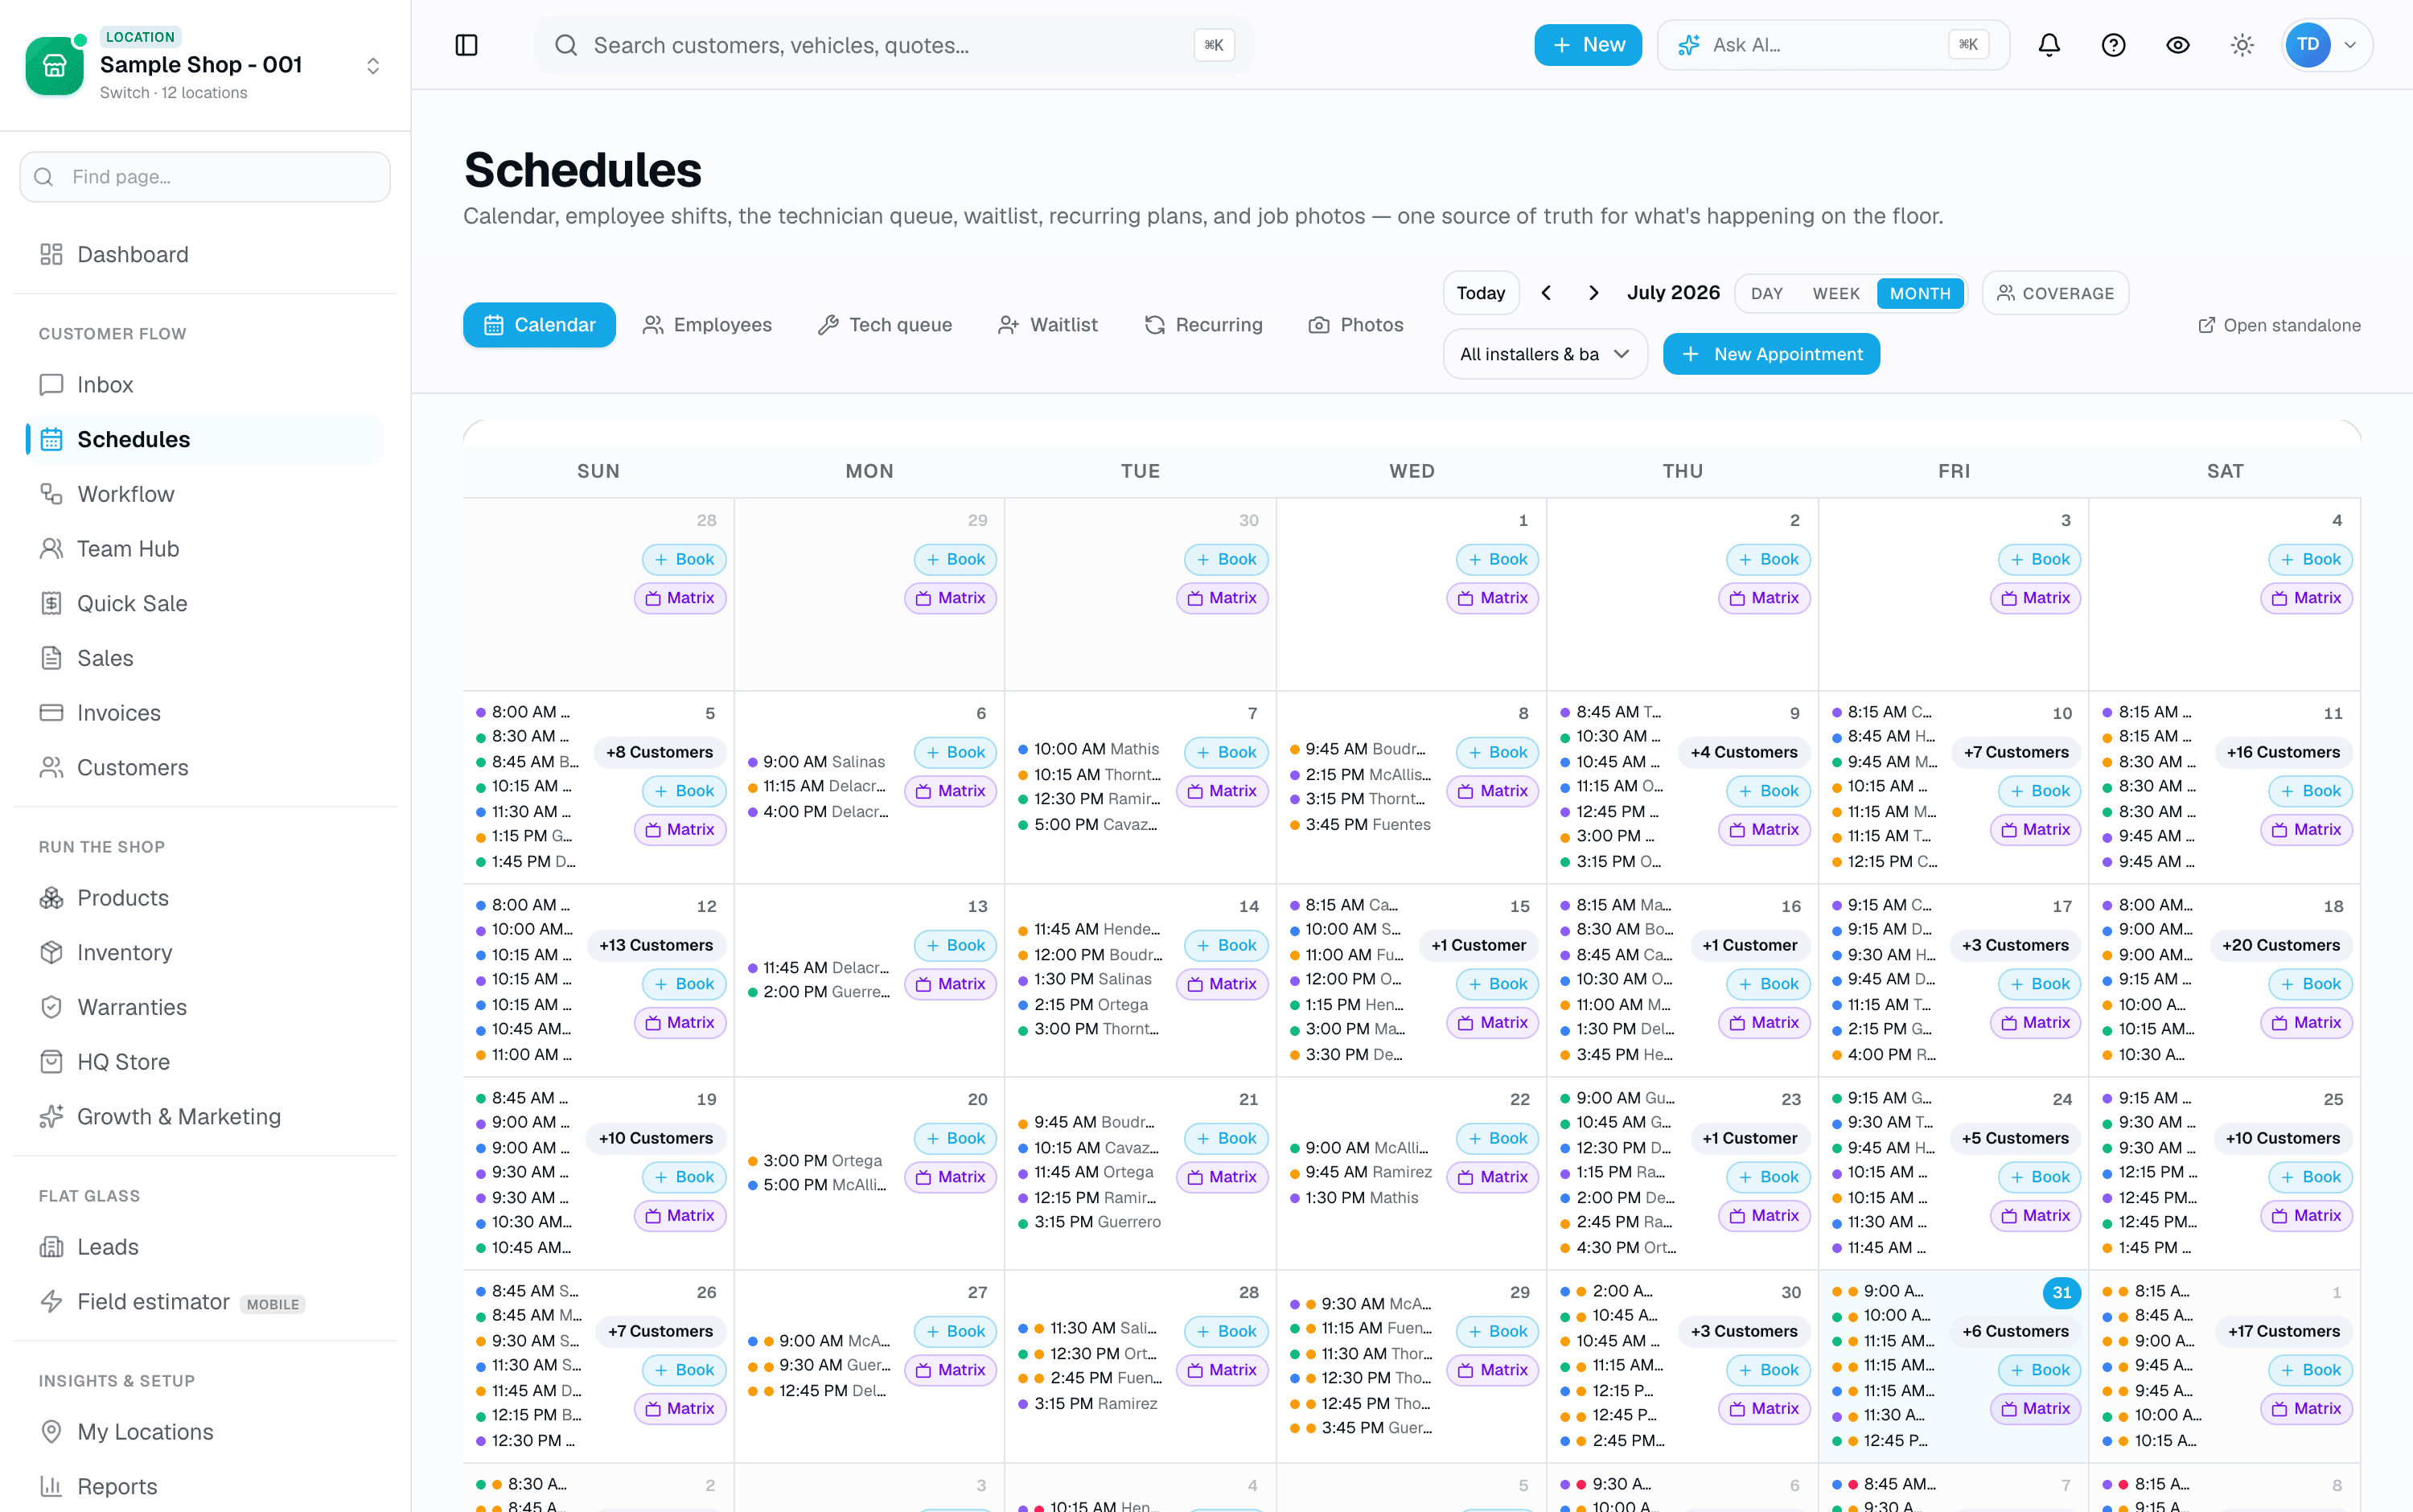Select the Schedules sidebar item
This screenshot has height=1512, width=2413.
pyautogui.click(x=205, y=439)
